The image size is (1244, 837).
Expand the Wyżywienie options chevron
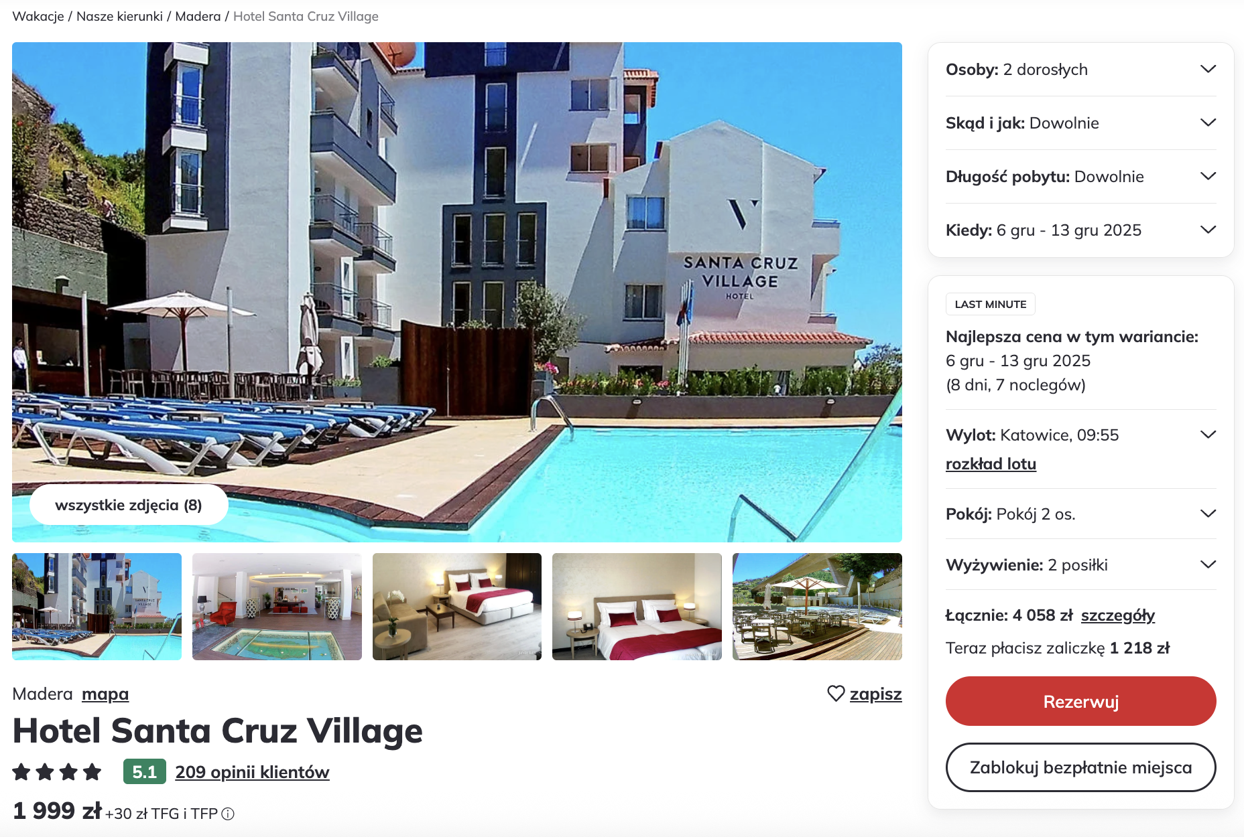pos(1208,564)
